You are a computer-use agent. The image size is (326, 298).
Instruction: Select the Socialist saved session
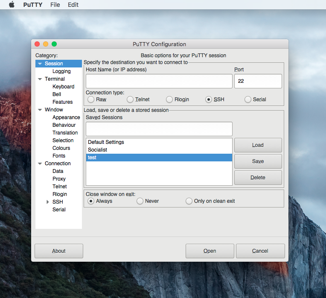pos(98,150)
